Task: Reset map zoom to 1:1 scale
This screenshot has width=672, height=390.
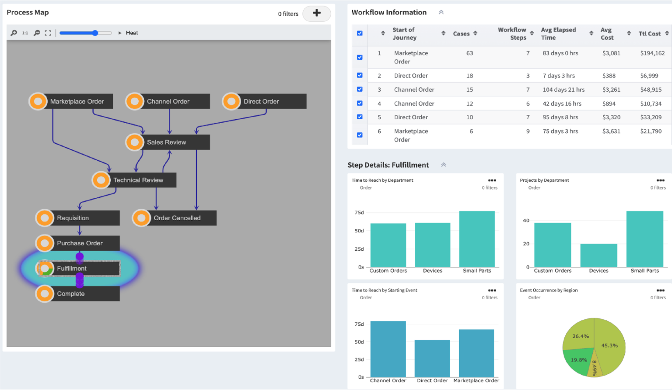Action: 25,33
